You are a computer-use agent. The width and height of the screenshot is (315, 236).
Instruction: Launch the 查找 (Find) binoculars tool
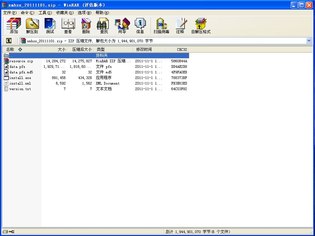click(104, 26)
